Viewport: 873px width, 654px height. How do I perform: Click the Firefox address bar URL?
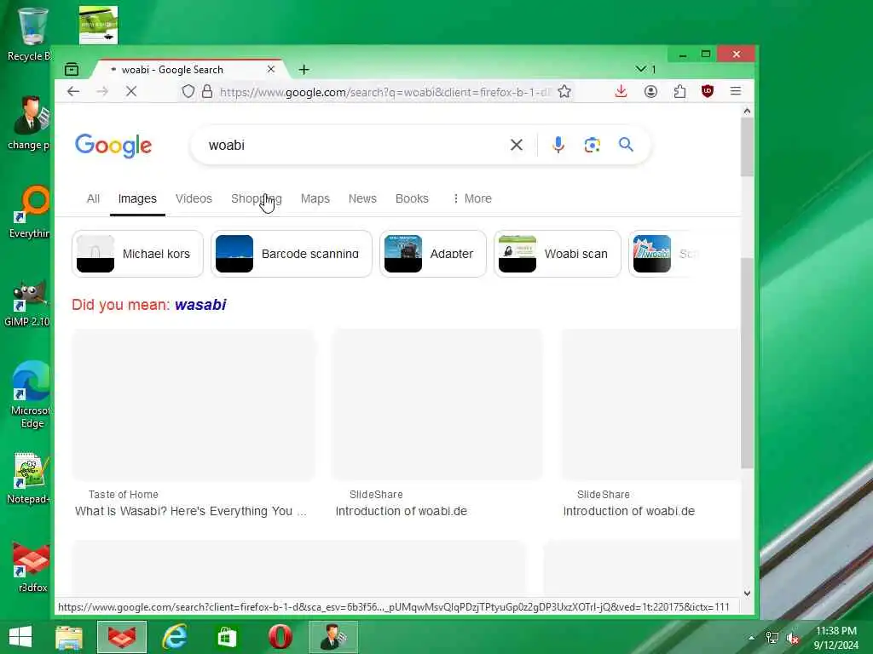(384, 92)
